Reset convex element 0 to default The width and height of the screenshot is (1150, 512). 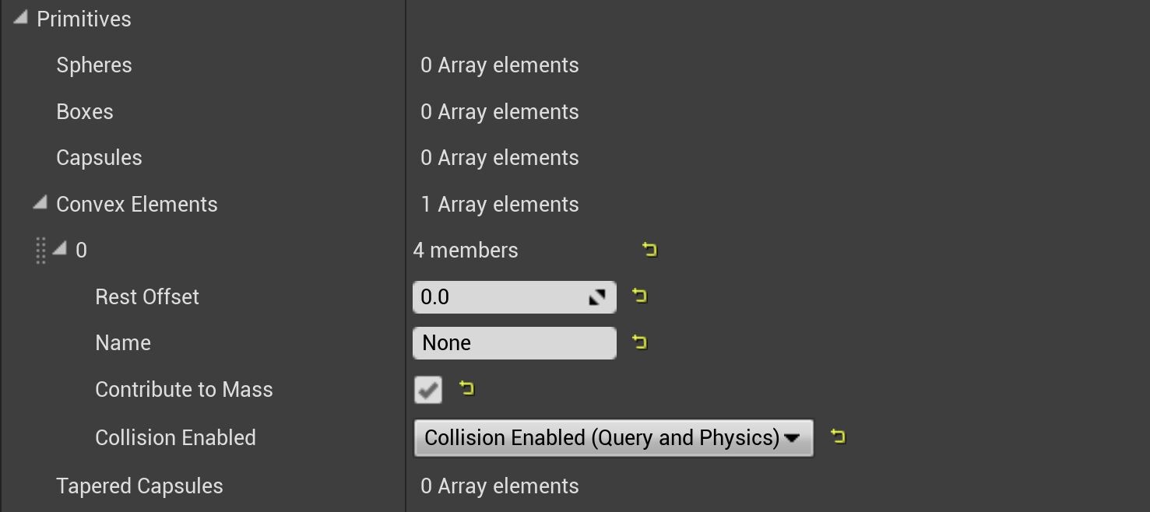[x=649, y=250]
